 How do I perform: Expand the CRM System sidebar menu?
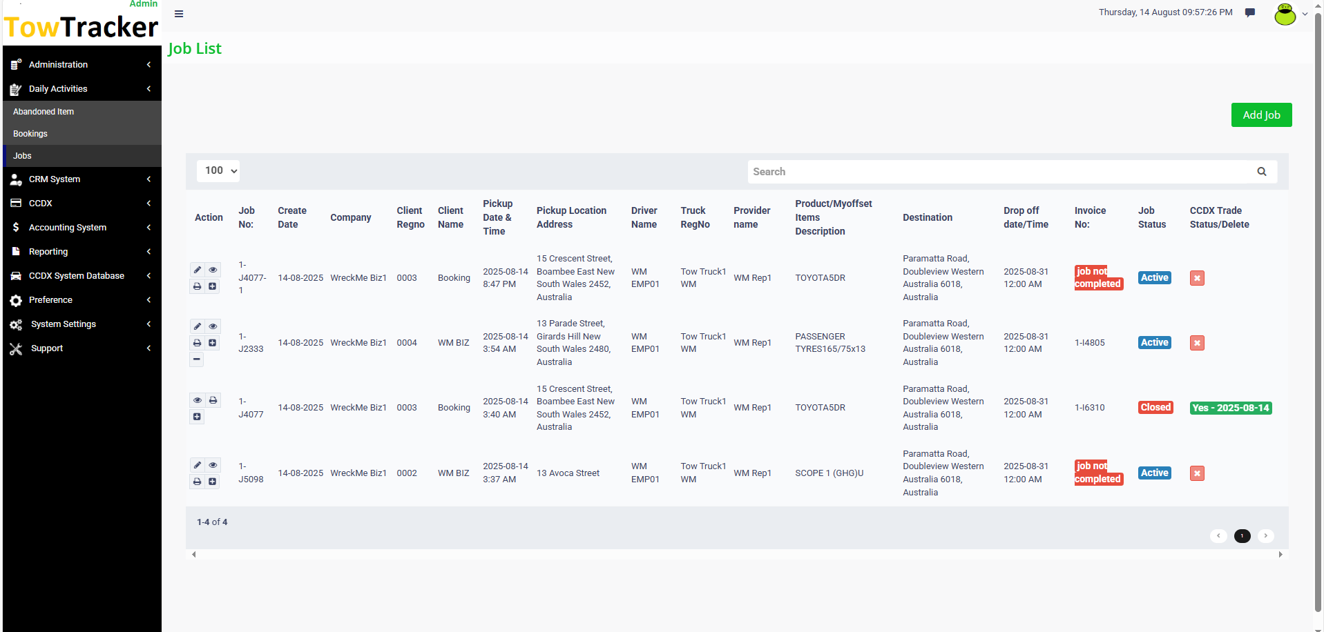tap(81, 179)
